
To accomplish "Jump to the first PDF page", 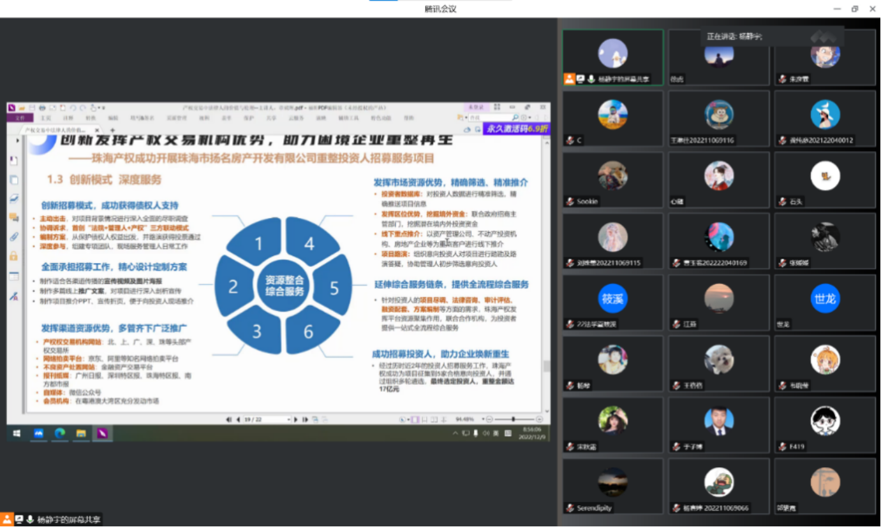I will pos(228,419).
